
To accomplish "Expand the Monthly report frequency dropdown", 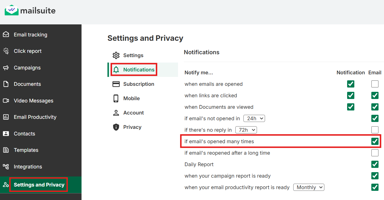I will [309, 187].
